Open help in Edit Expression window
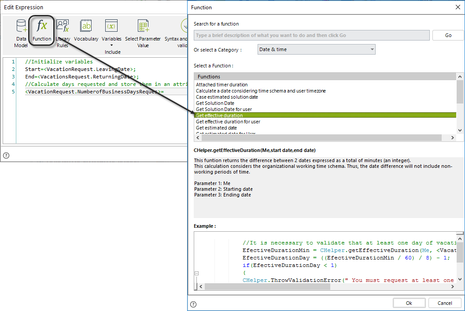 [6, 155]
